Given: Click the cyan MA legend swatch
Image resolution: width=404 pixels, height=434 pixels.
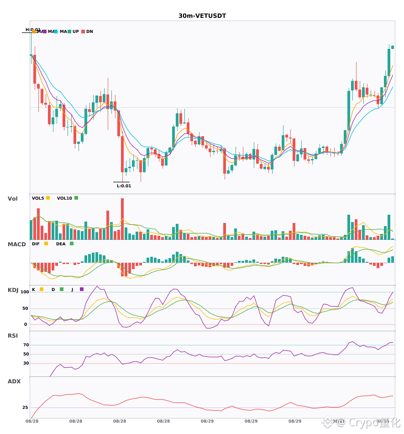Looking at the screenshot, I should 56,32.
